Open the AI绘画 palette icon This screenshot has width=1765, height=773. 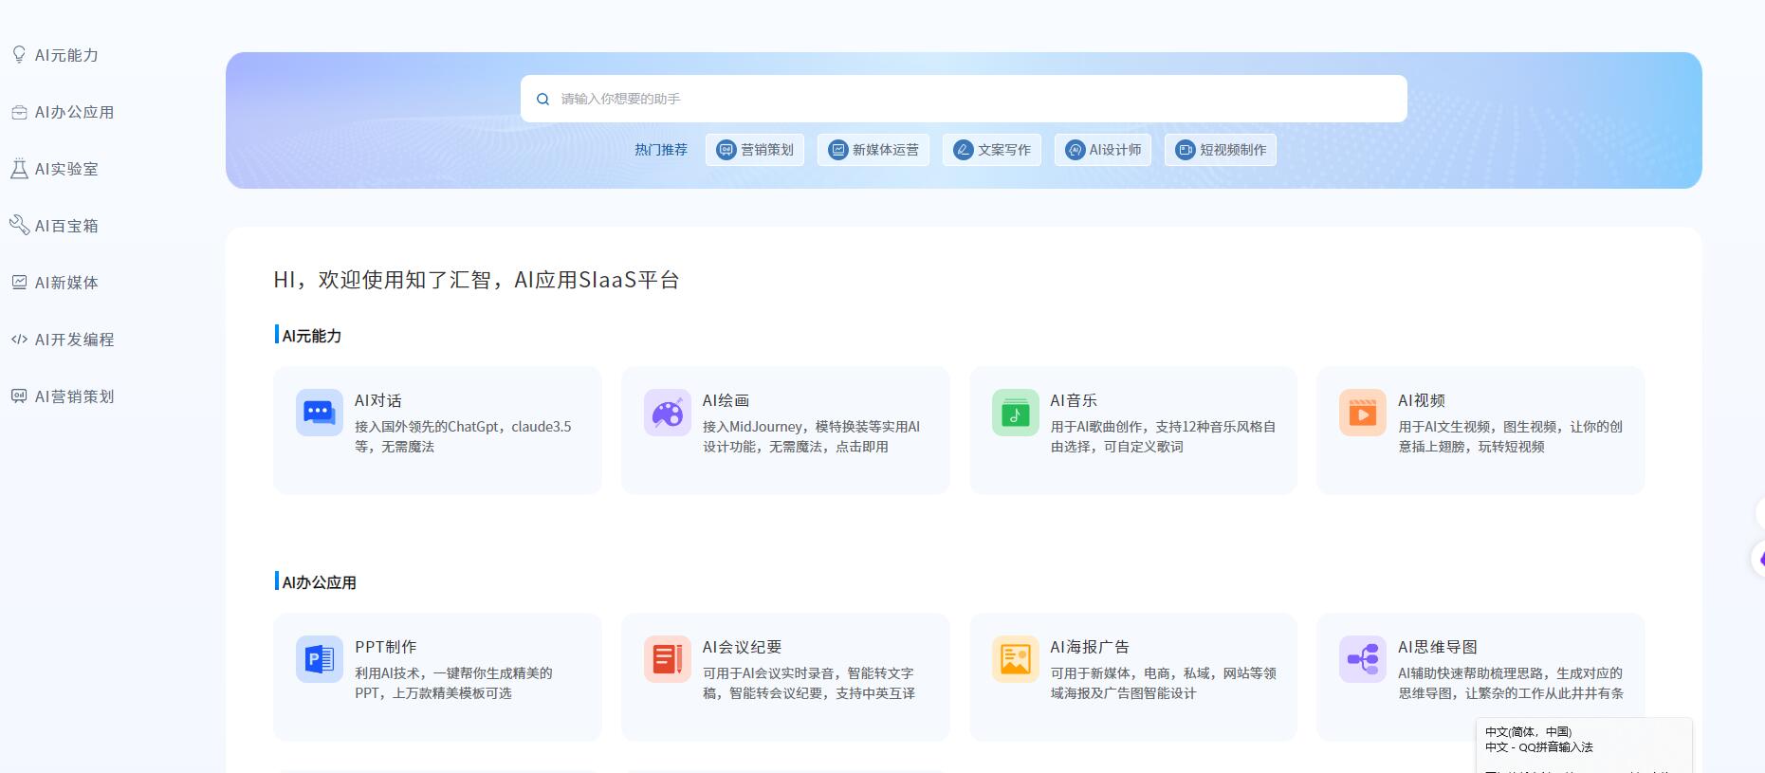click(x=667, y=413)
